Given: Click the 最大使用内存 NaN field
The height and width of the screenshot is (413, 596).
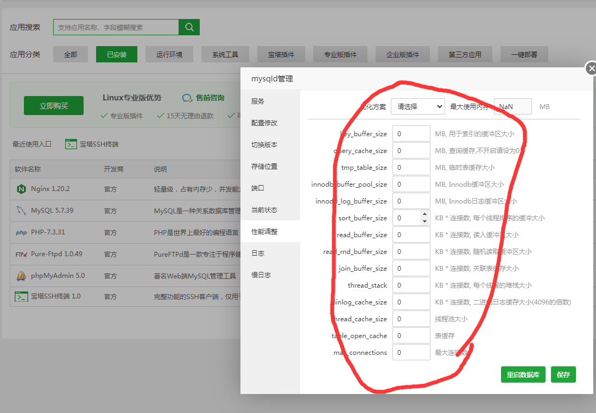Looking at the screenshot, I should (513, 107).
